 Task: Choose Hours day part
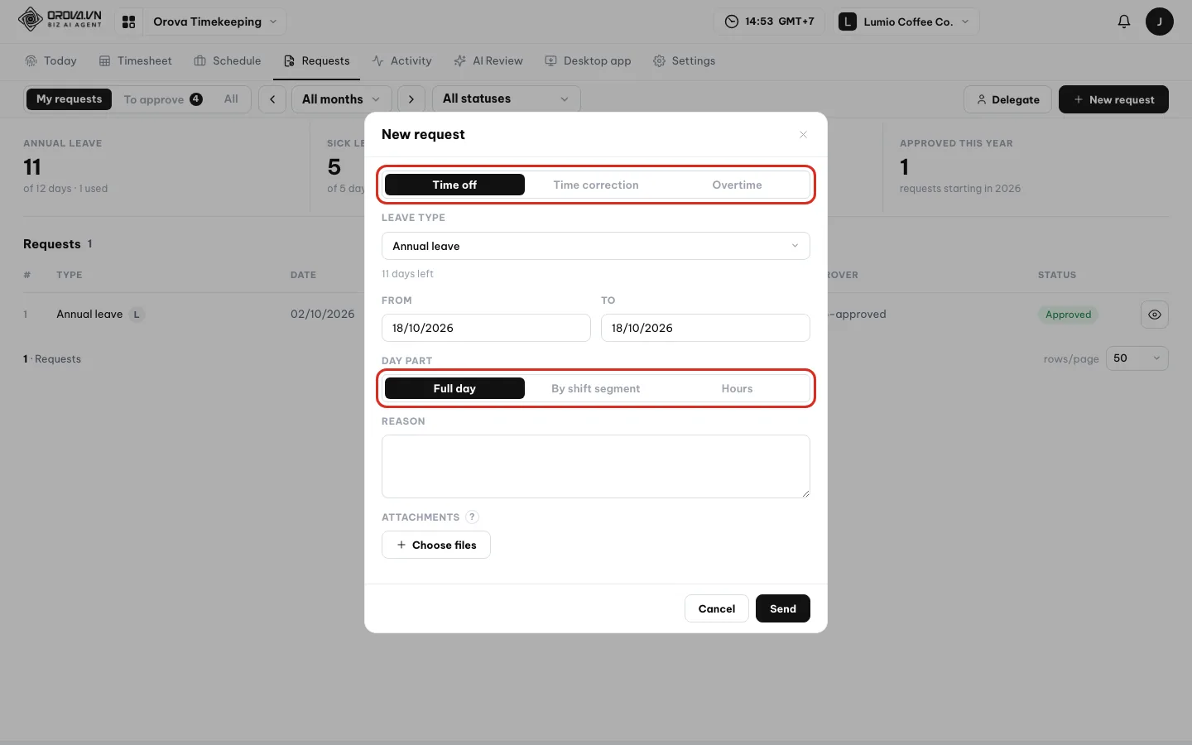pyautogui.click(x=737, y=388)
